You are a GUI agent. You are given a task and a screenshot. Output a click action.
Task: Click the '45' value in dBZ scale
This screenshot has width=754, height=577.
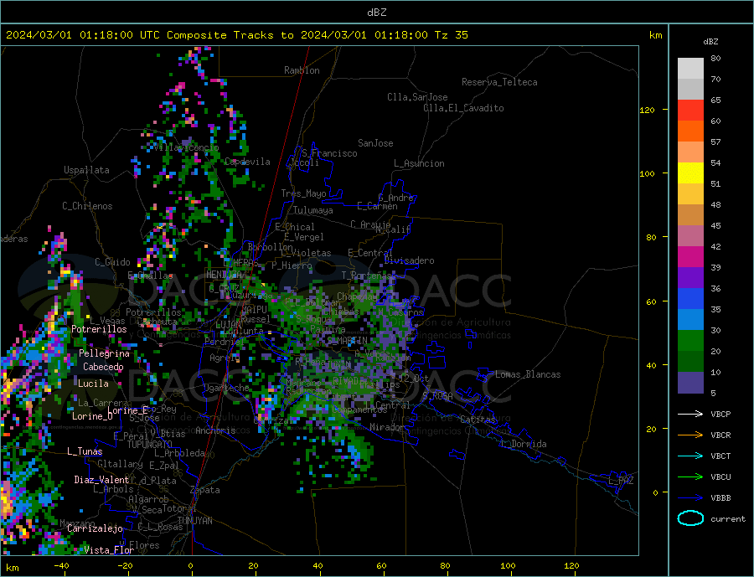tap(715, 225)
